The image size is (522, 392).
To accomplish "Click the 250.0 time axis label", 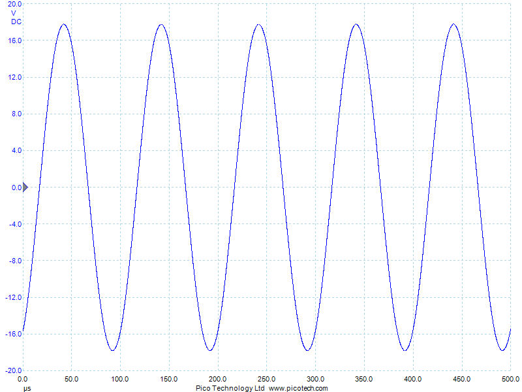I will click(x=266, y=380).
